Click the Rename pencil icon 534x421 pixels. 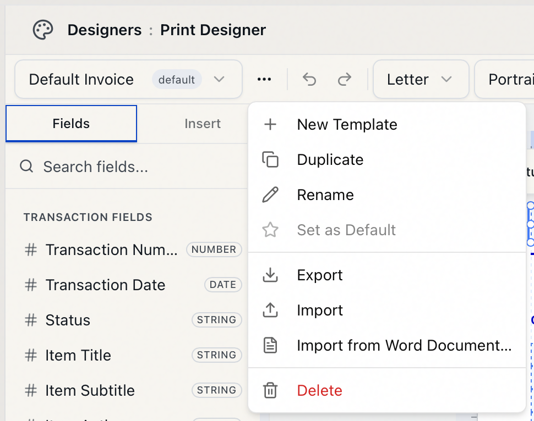[x=270, y=195]
